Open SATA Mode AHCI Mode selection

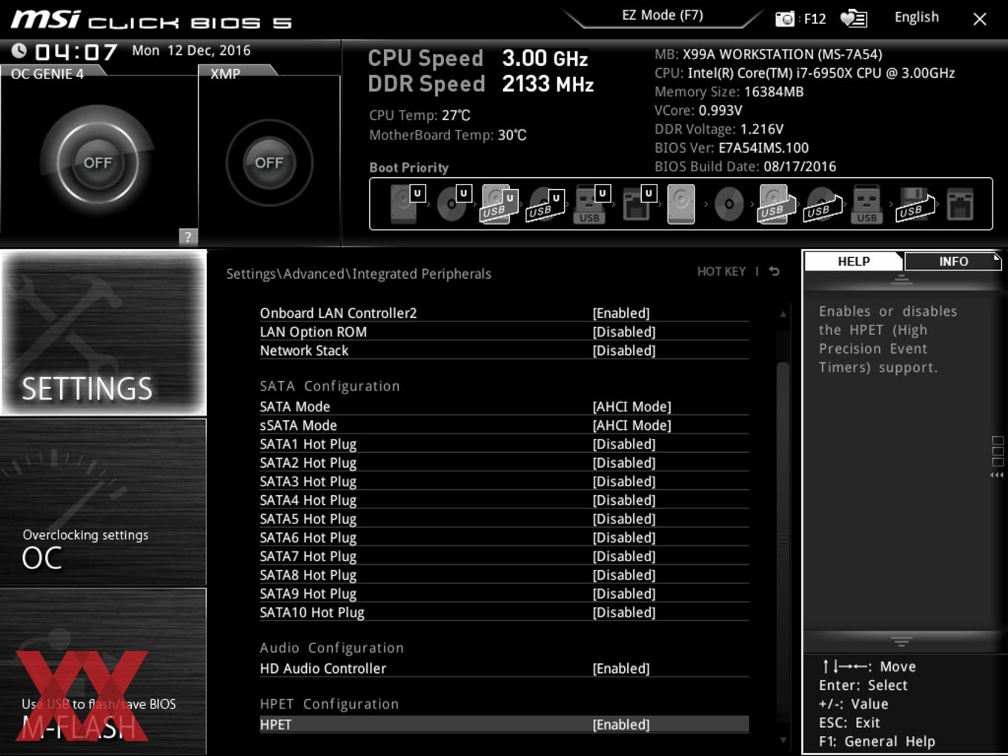[631, 406]
